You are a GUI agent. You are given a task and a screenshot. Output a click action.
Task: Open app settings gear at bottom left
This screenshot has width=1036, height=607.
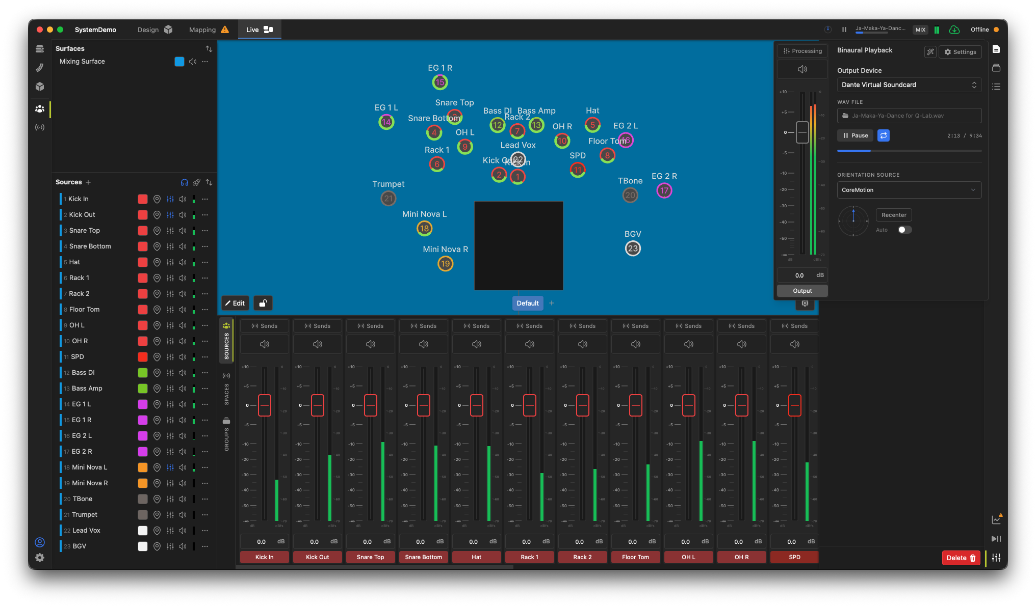click(40, 558)
